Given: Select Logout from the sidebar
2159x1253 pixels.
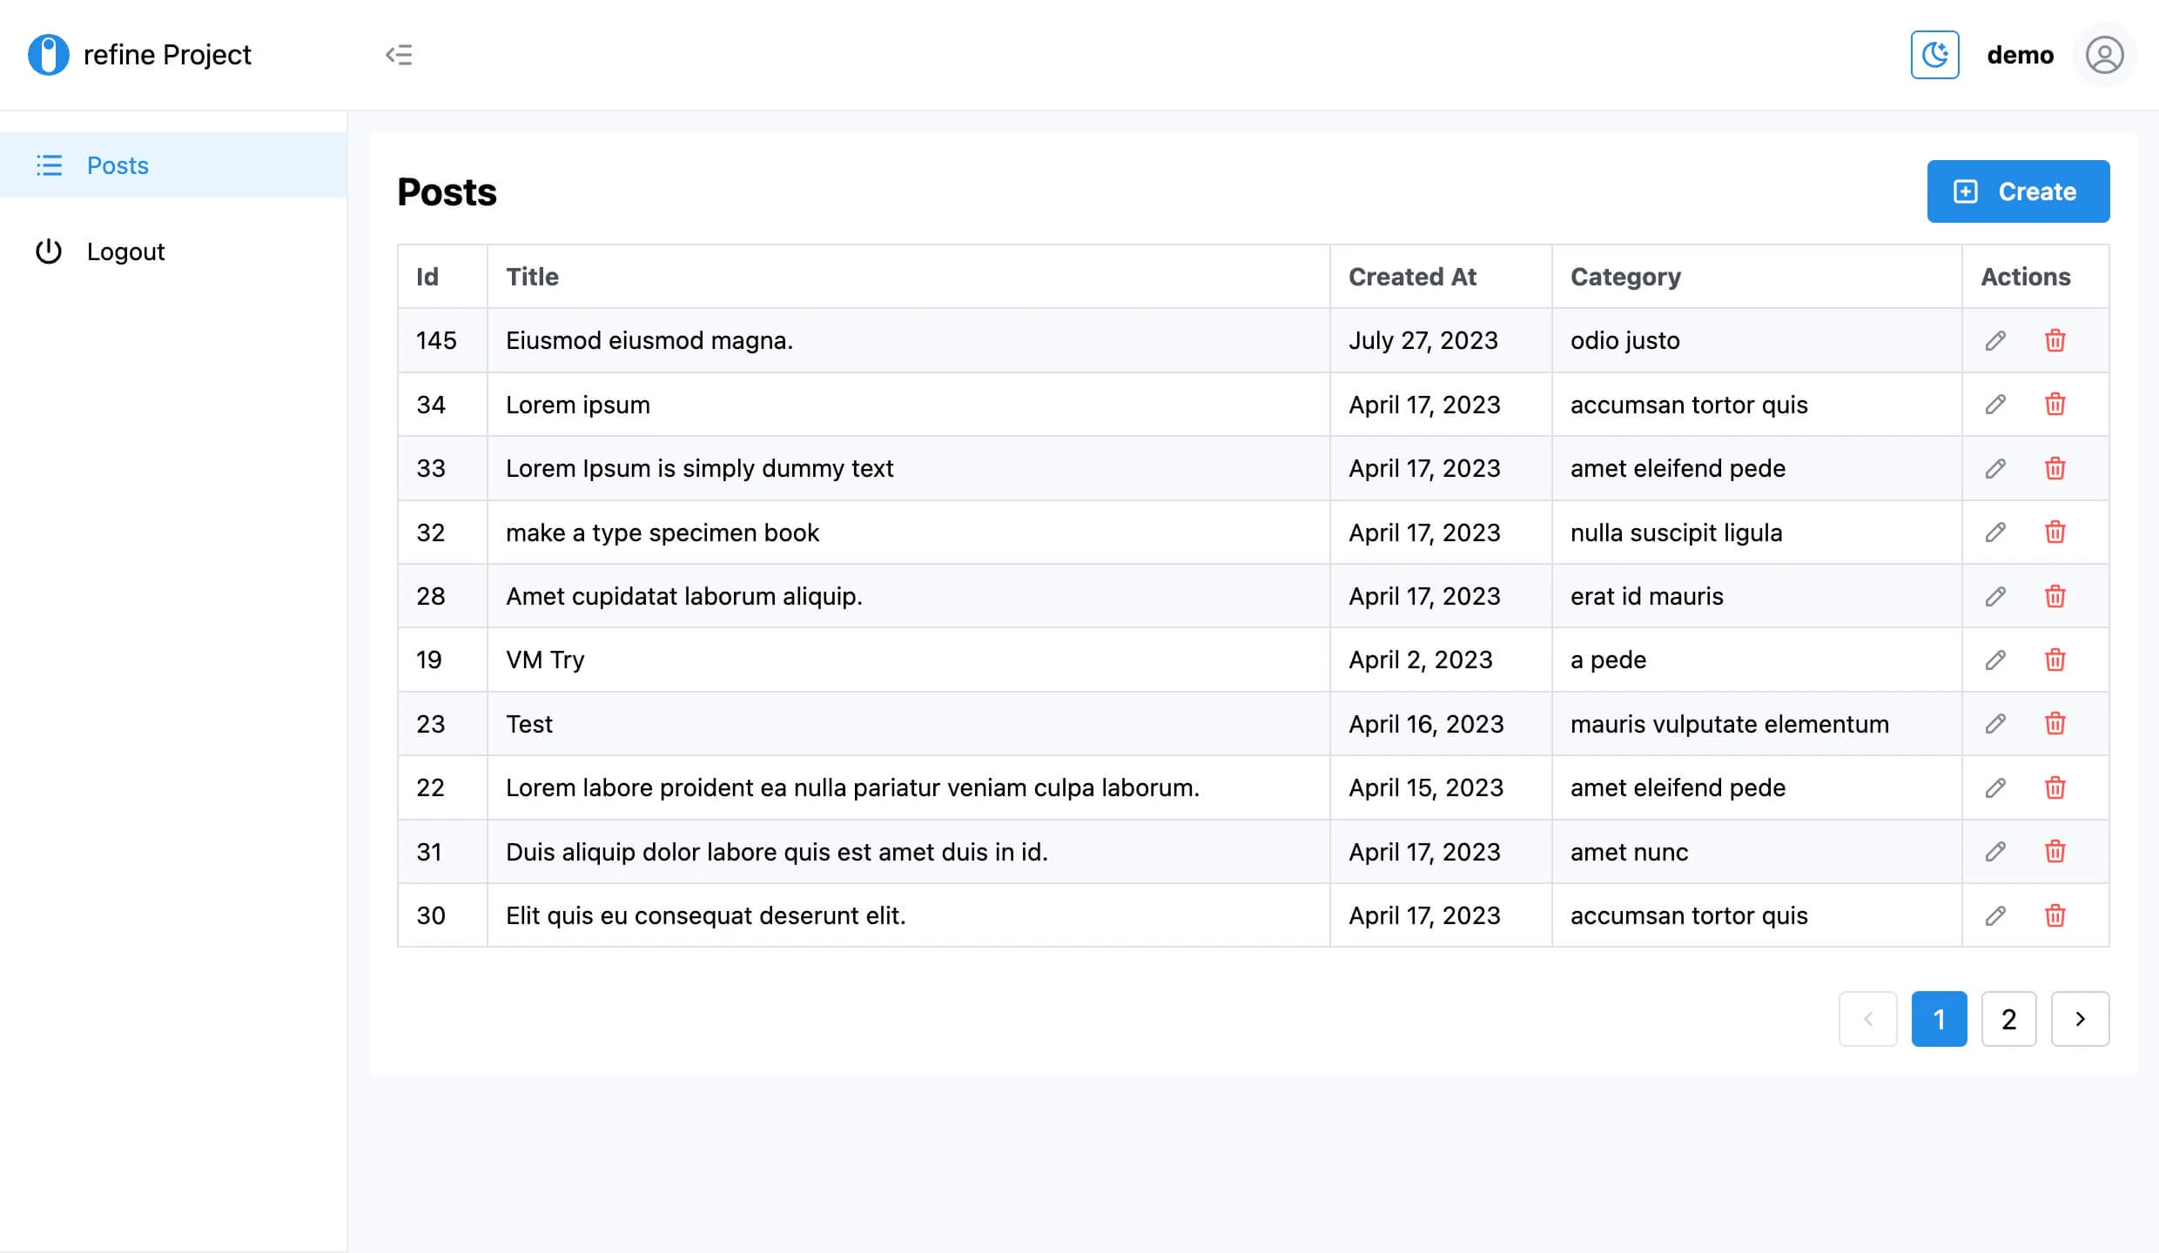Looking at the screenshot, I should tap(125, 251).
